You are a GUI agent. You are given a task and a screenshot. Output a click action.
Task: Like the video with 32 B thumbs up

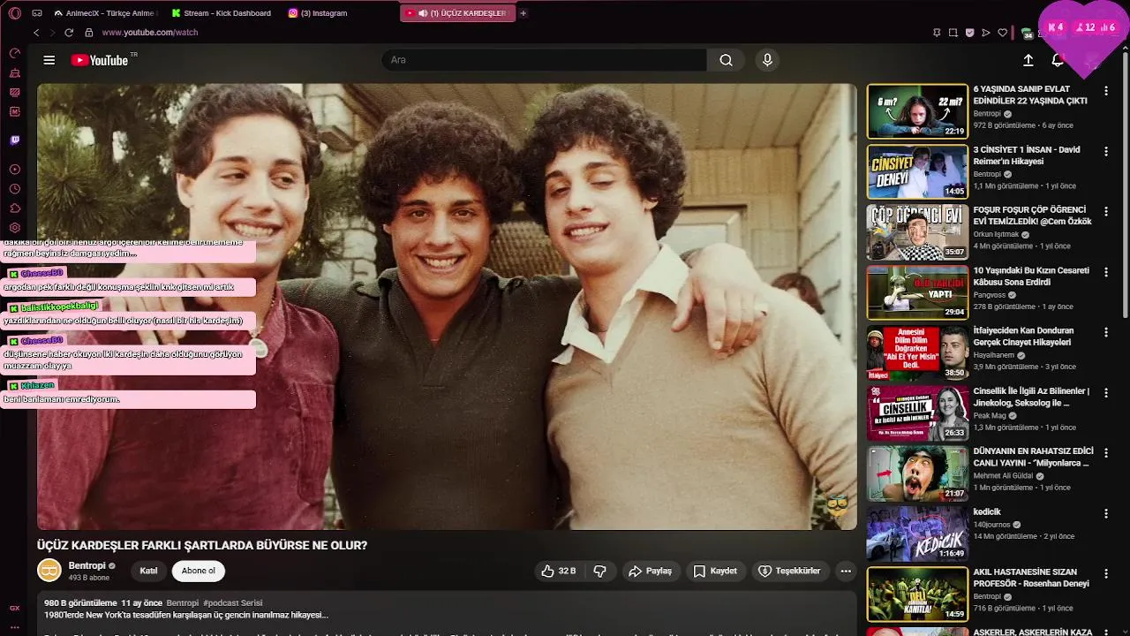[559, 572]
